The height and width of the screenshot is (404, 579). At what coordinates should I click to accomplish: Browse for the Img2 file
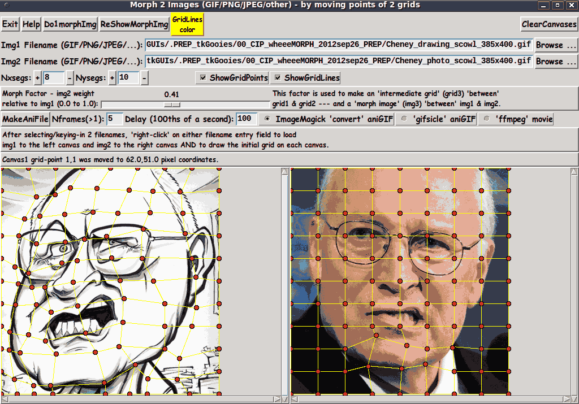556,62
